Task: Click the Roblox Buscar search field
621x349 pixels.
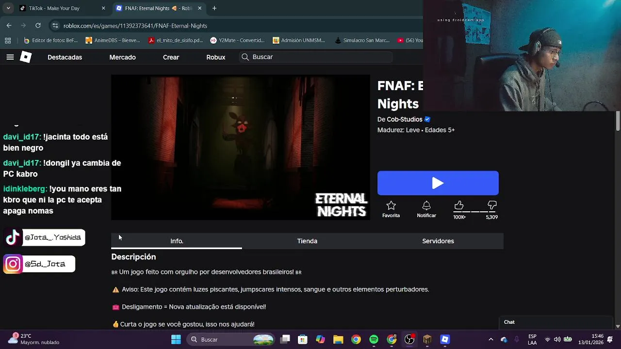Action: (x=316, y=57)
